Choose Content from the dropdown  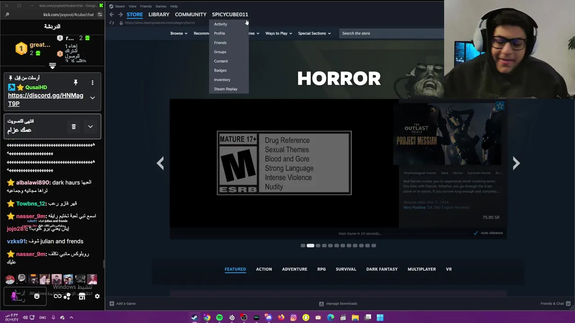221,61
